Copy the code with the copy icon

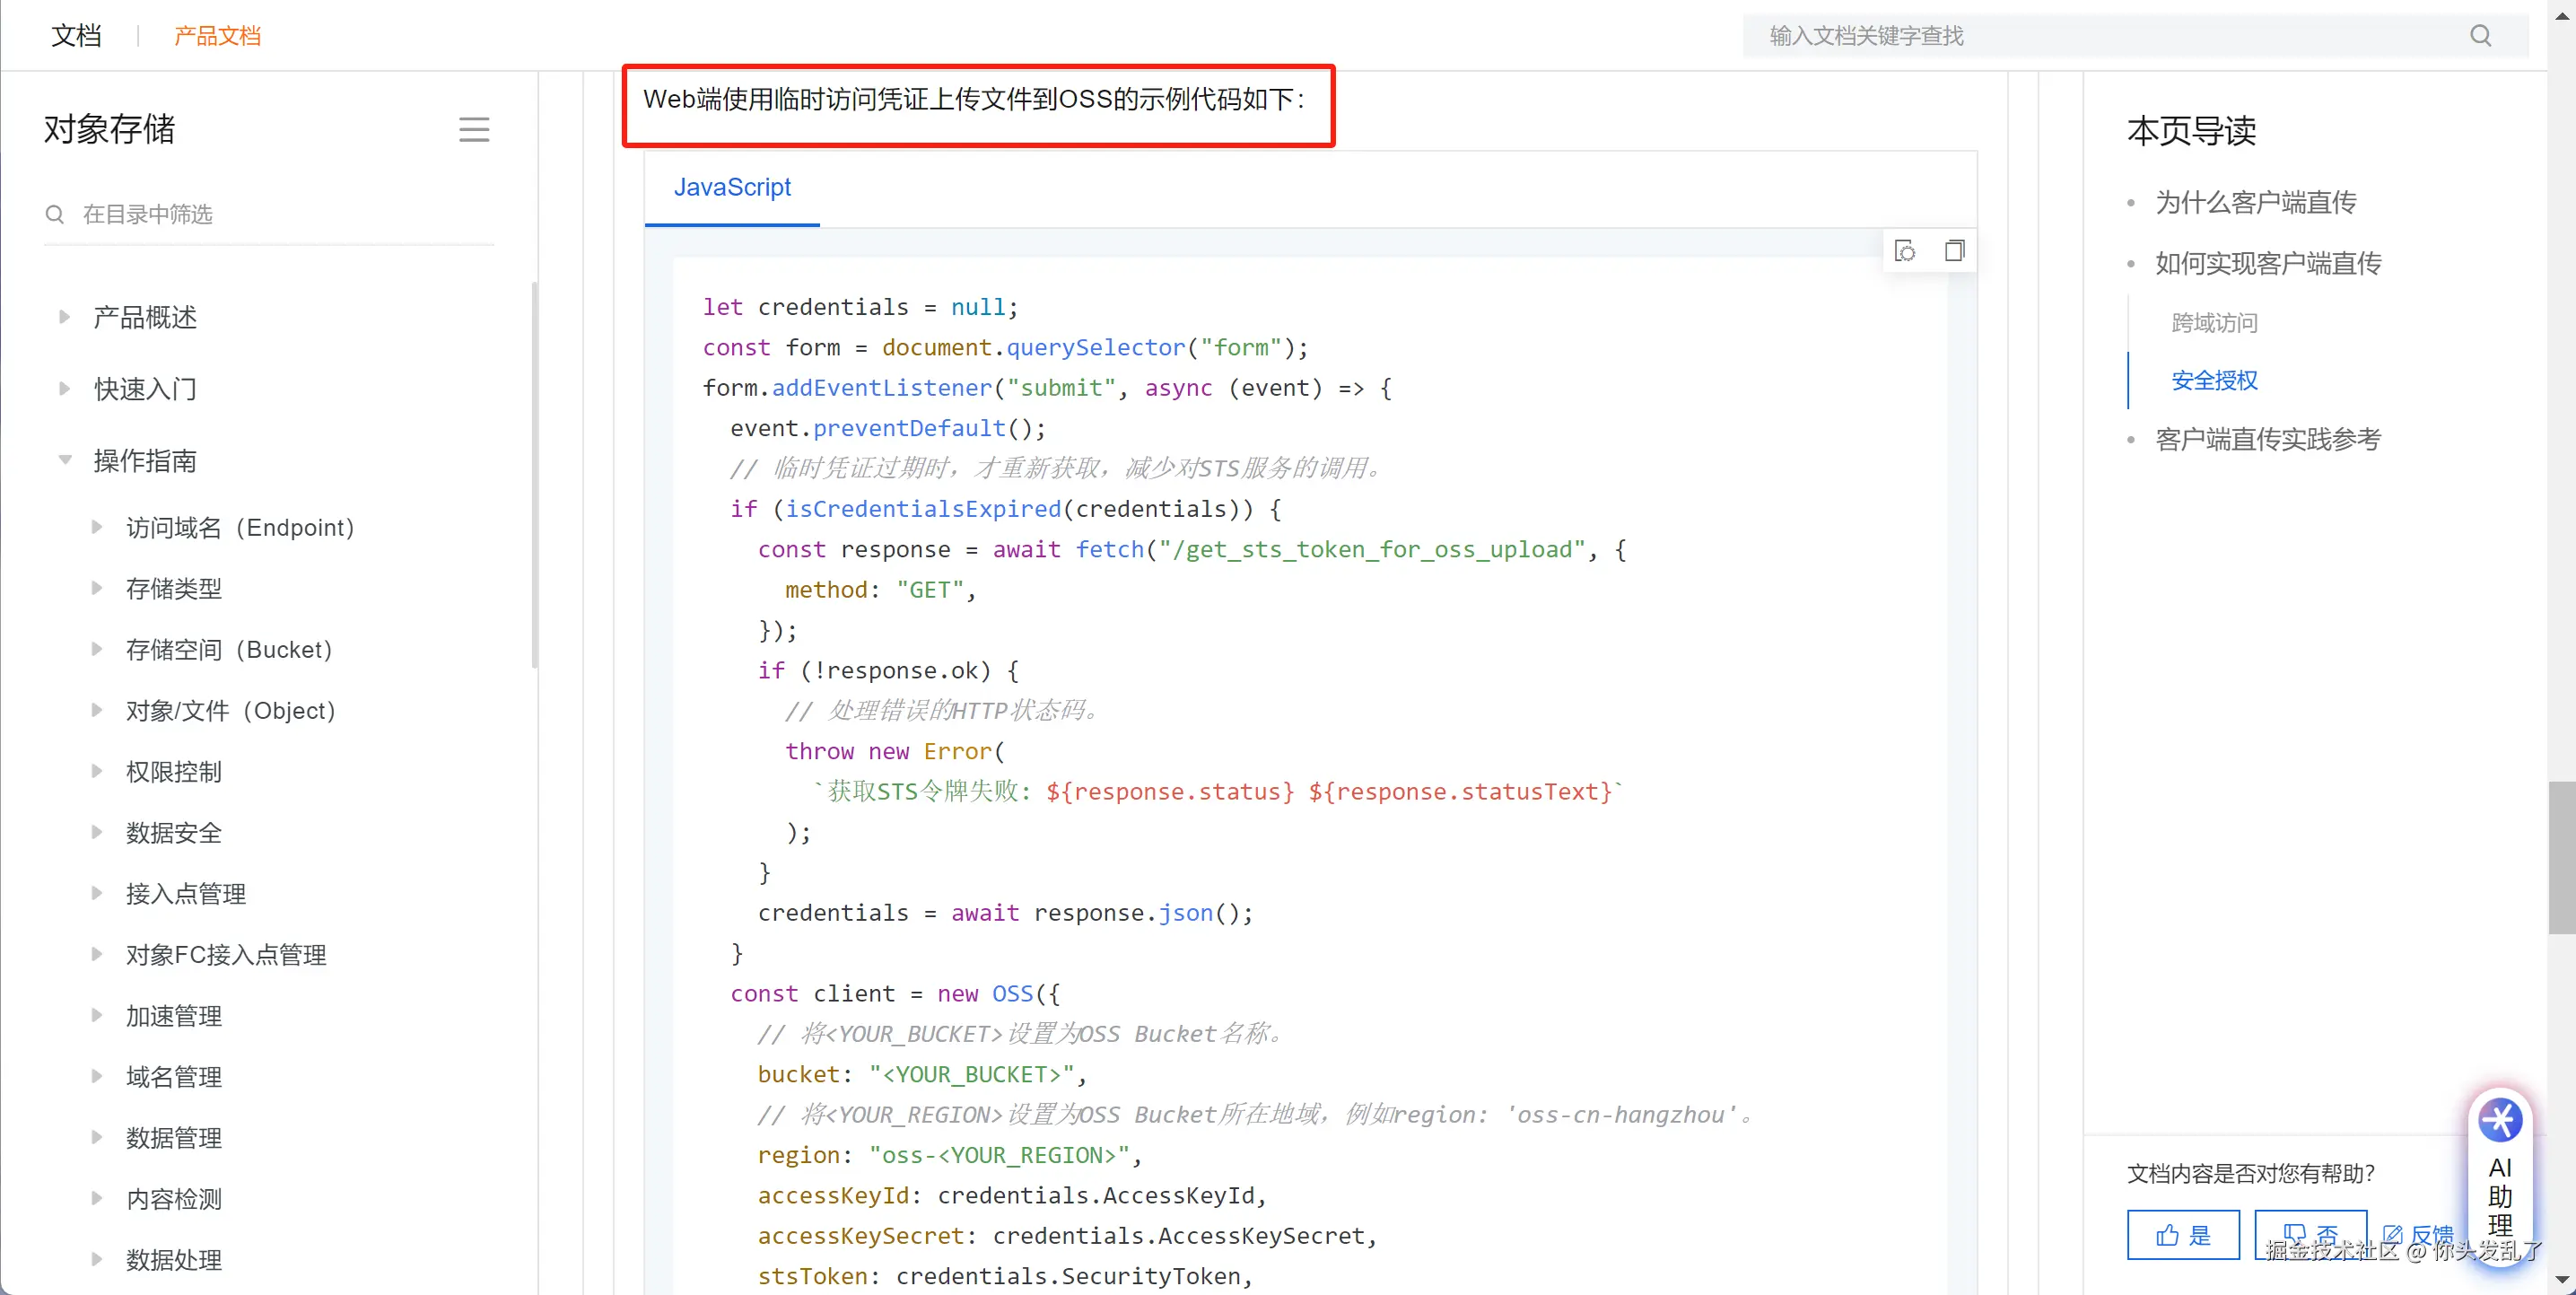click(x=1954, y=250)
